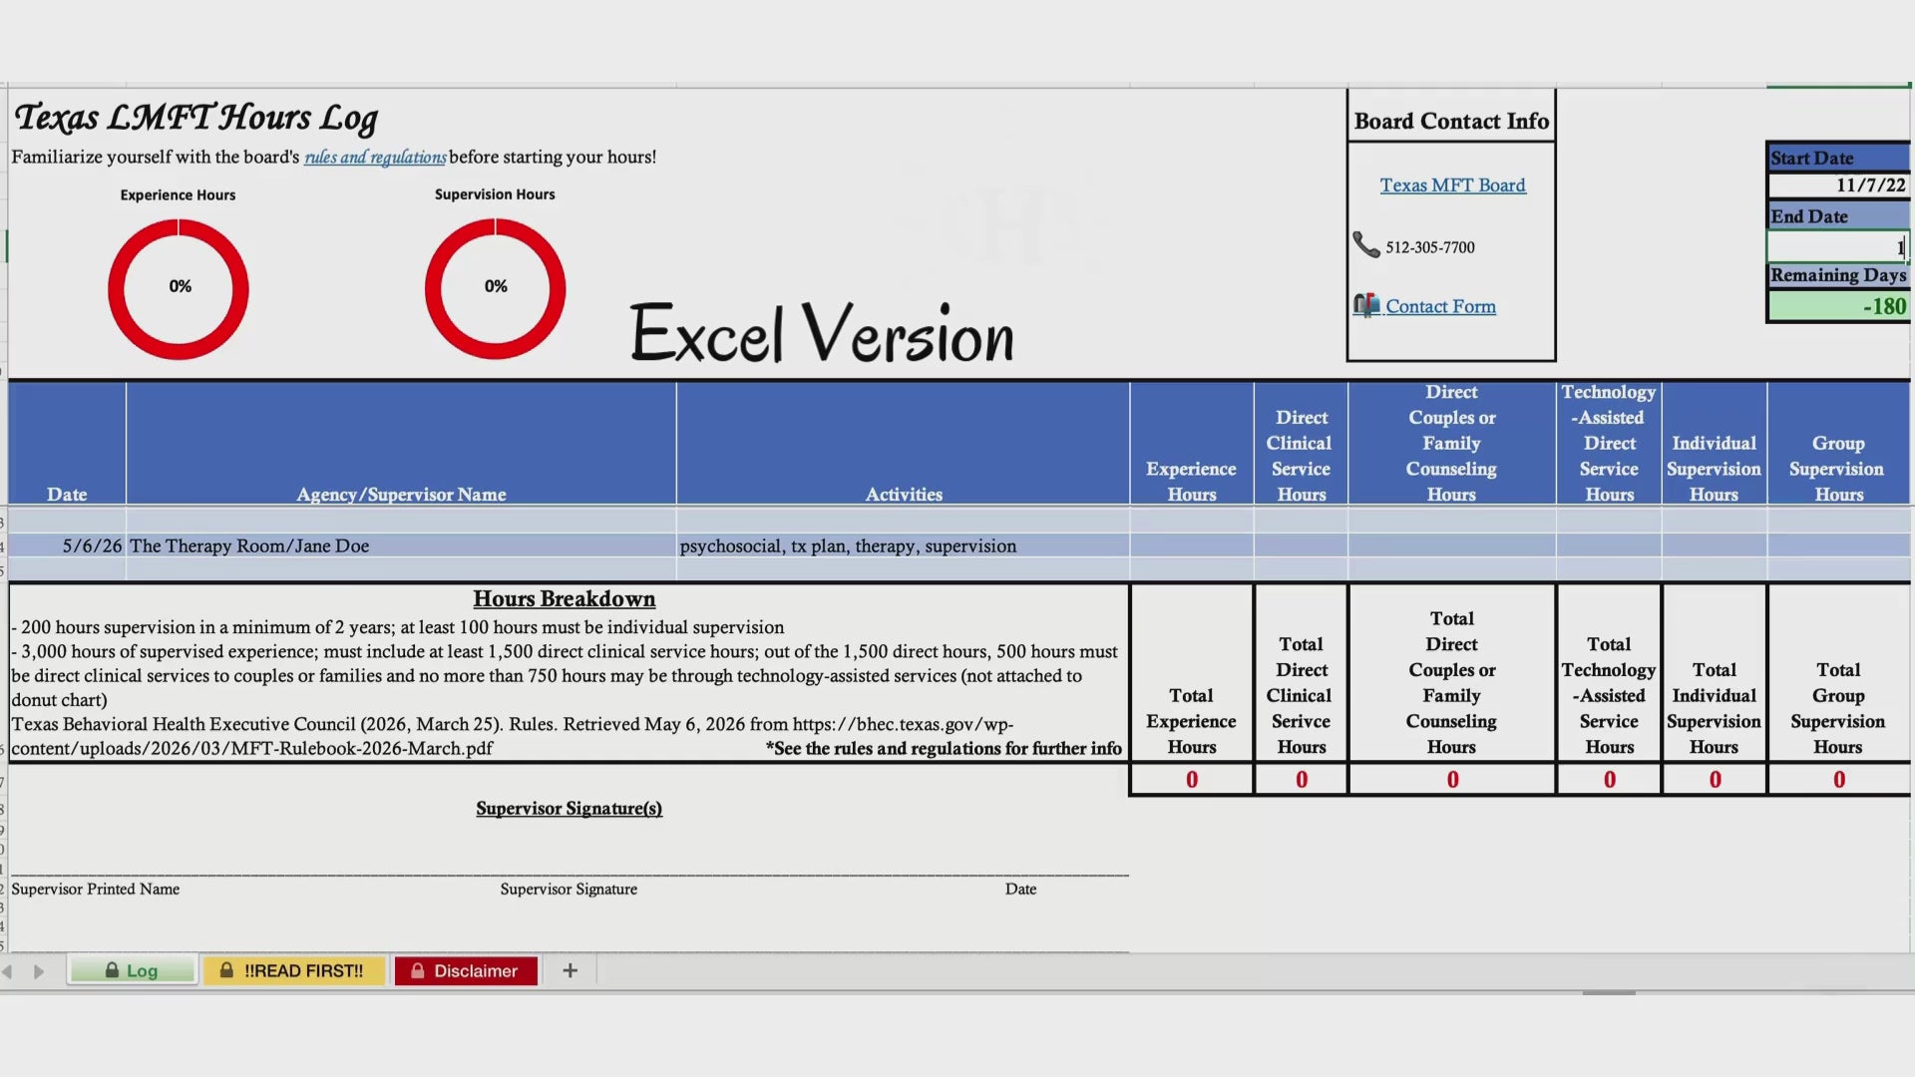Click the Texas LMFT Hours Log title
This screenshot has height=1077, width=1915.
point(195,118)
